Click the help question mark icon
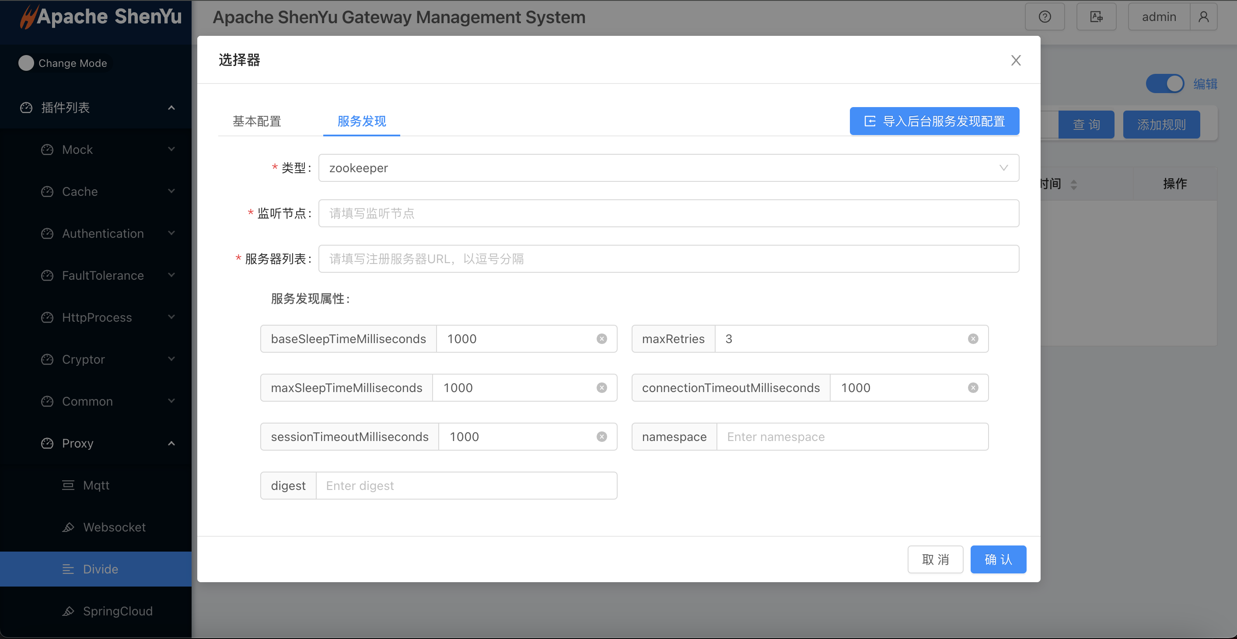The height and width of the screenshot is (639, 1237). (1045, 17)
